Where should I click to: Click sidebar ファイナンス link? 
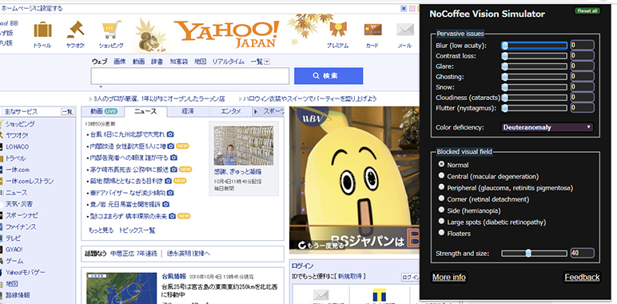tap(21, 227)
